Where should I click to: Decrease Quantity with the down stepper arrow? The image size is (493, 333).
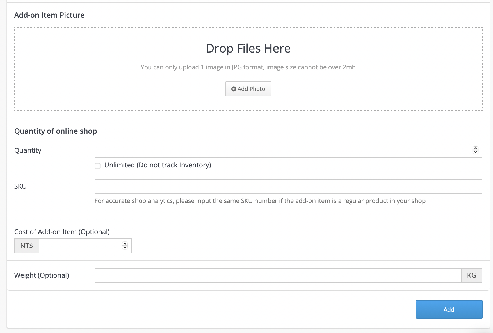(x=475, y=152)
